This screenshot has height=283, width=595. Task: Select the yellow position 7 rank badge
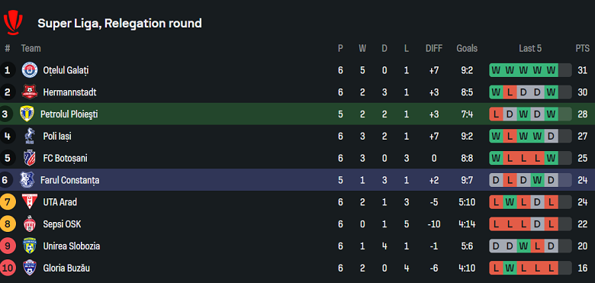click(x=8, y=202)
